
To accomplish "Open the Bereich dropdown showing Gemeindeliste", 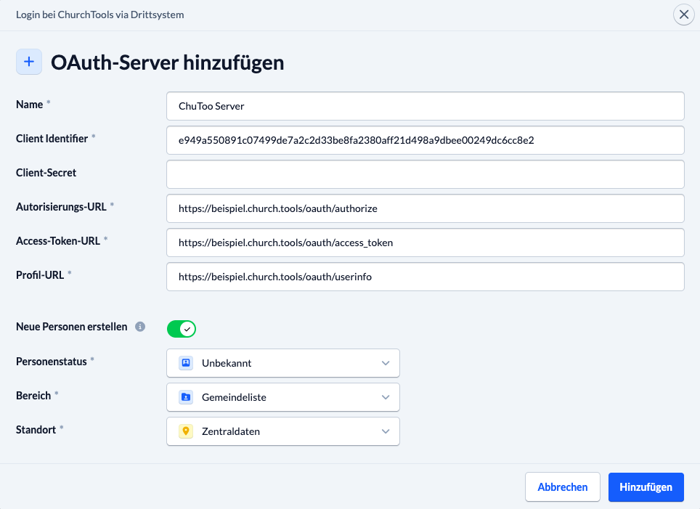I will click(x=283, y=397).
